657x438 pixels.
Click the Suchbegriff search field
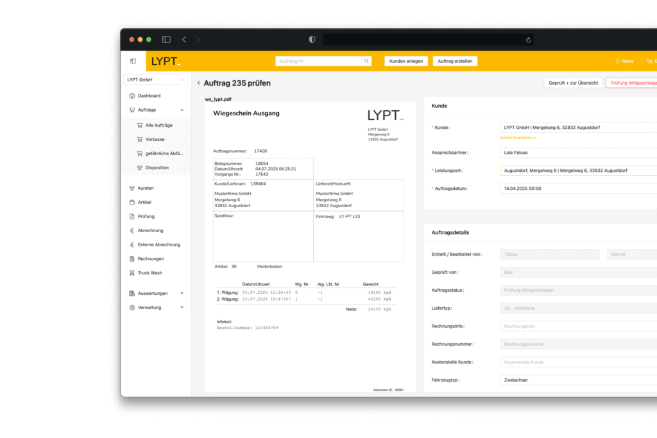click(318, 61)
